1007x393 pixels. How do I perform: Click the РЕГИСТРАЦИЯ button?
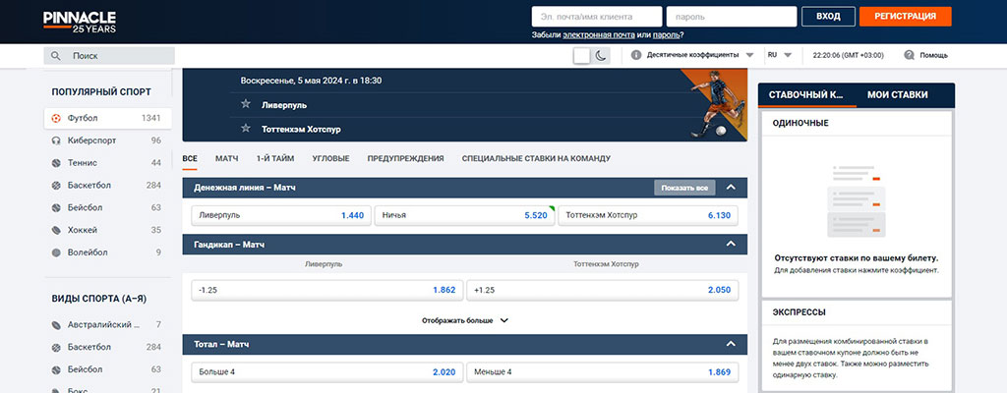pos(906,16)
